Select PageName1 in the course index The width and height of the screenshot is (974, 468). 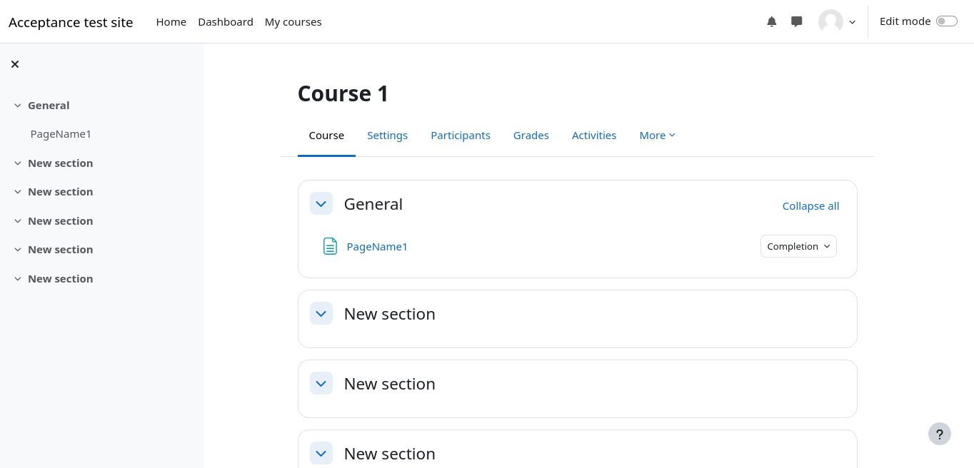[61, 134]
